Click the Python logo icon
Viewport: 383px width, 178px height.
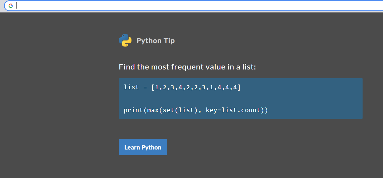pyautogui.click(x=125, y=40)
